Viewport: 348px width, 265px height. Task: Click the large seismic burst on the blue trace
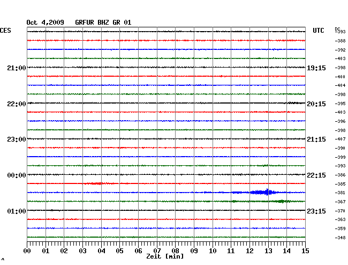[x=263, y=192]
